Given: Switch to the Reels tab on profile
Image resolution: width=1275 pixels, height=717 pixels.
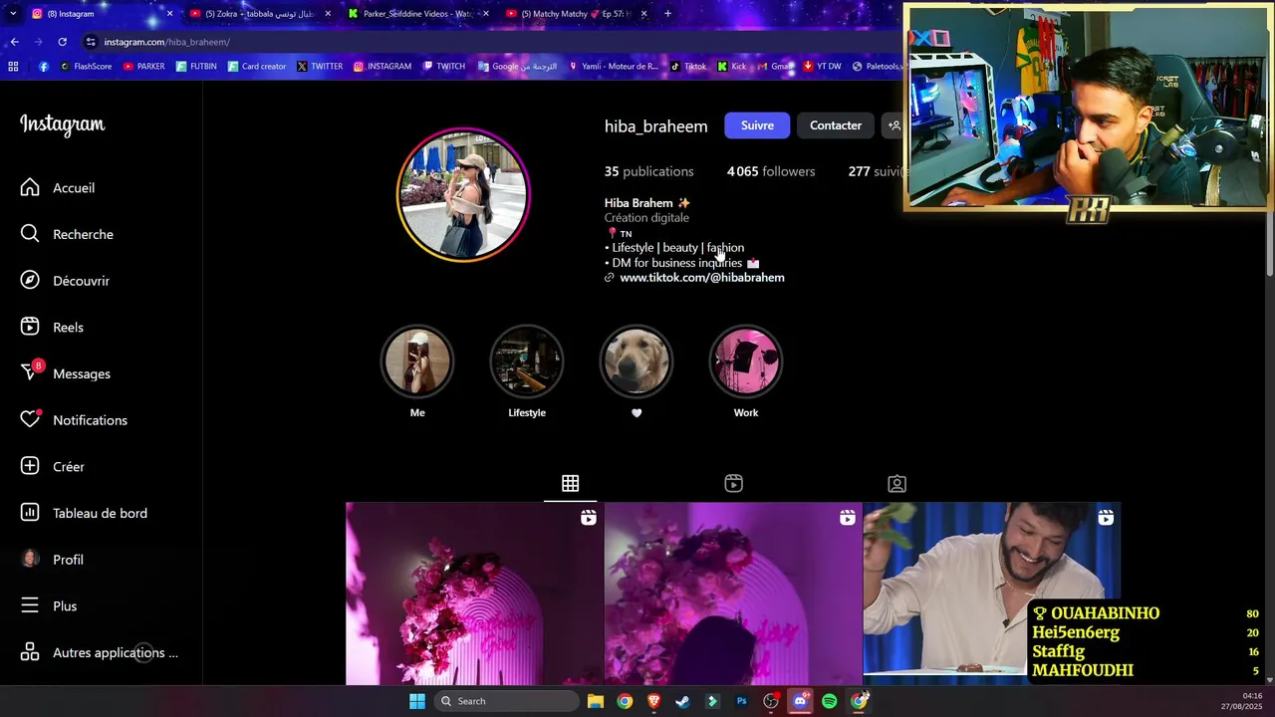Looking at the screenshot, I should (733, 484).
